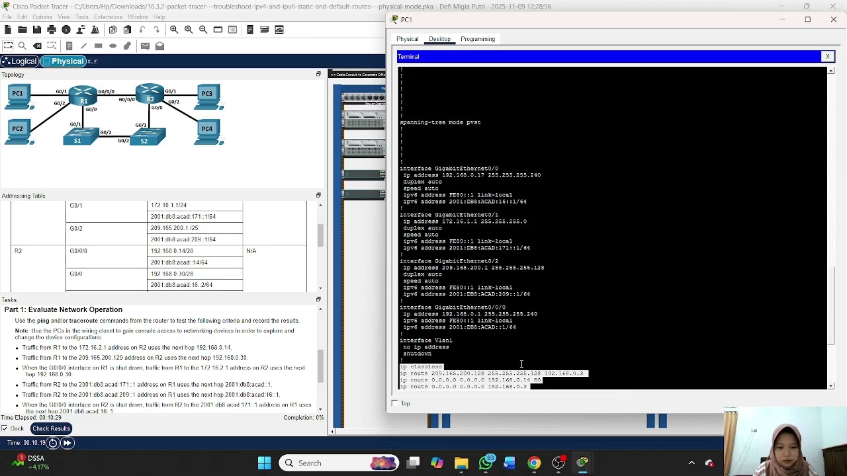Create a new Packet Tracer file
Viewport: 847px width, 476px height.
(8, 30)
